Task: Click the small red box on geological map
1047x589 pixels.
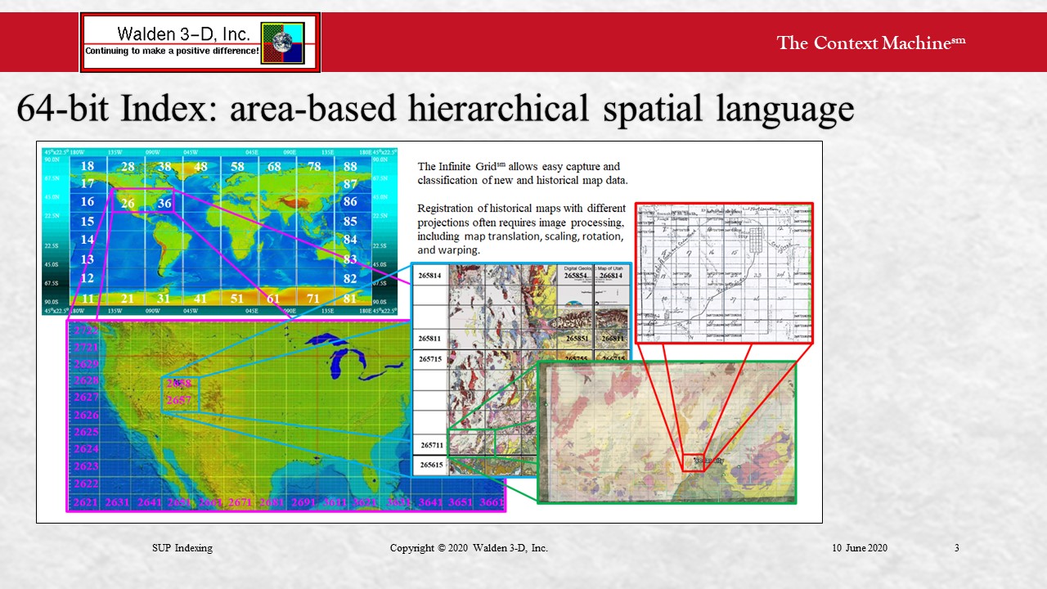Action: pyautogui.click(x=693, y=462)
